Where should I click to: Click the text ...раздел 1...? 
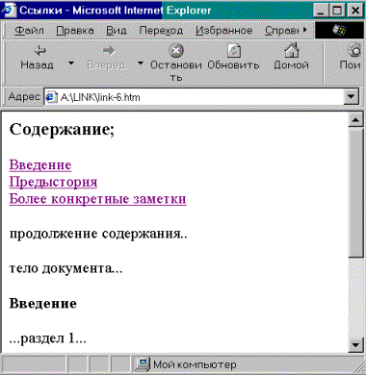click(x=48, y=337)
